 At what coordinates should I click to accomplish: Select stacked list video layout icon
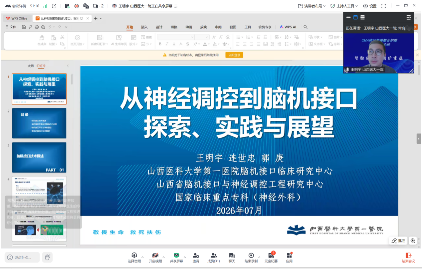[362, 17]
